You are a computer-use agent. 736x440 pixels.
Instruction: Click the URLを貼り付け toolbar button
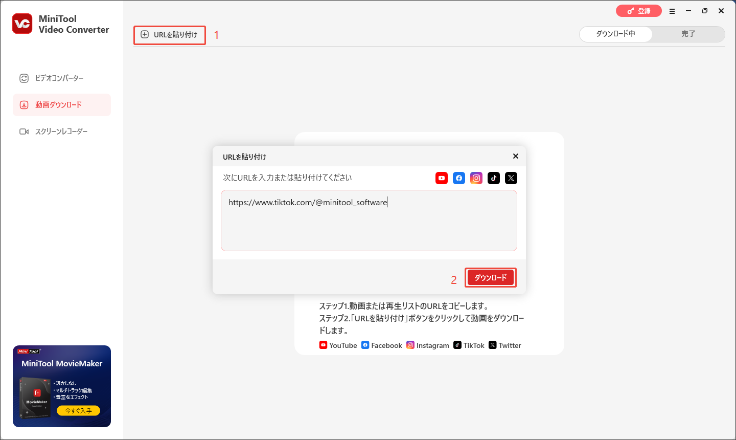click(170, 35)
